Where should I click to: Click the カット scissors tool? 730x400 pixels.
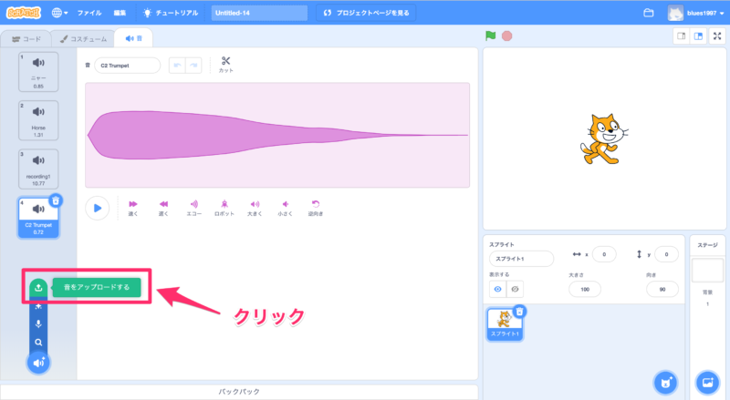click(x=226, y=65)
